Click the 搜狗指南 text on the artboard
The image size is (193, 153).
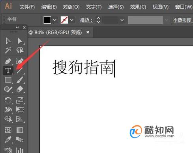83,68
